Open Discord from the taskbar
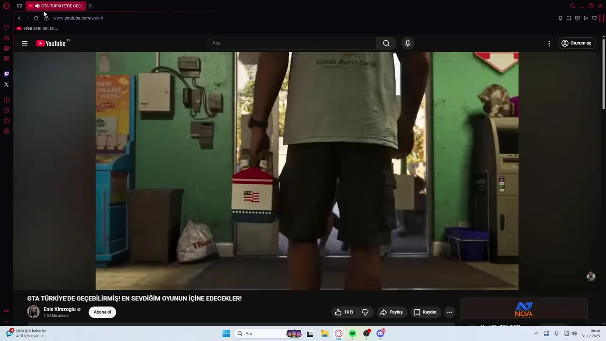Image resolution: width=606 pixels, height=341 pixels. coord(380,333)
